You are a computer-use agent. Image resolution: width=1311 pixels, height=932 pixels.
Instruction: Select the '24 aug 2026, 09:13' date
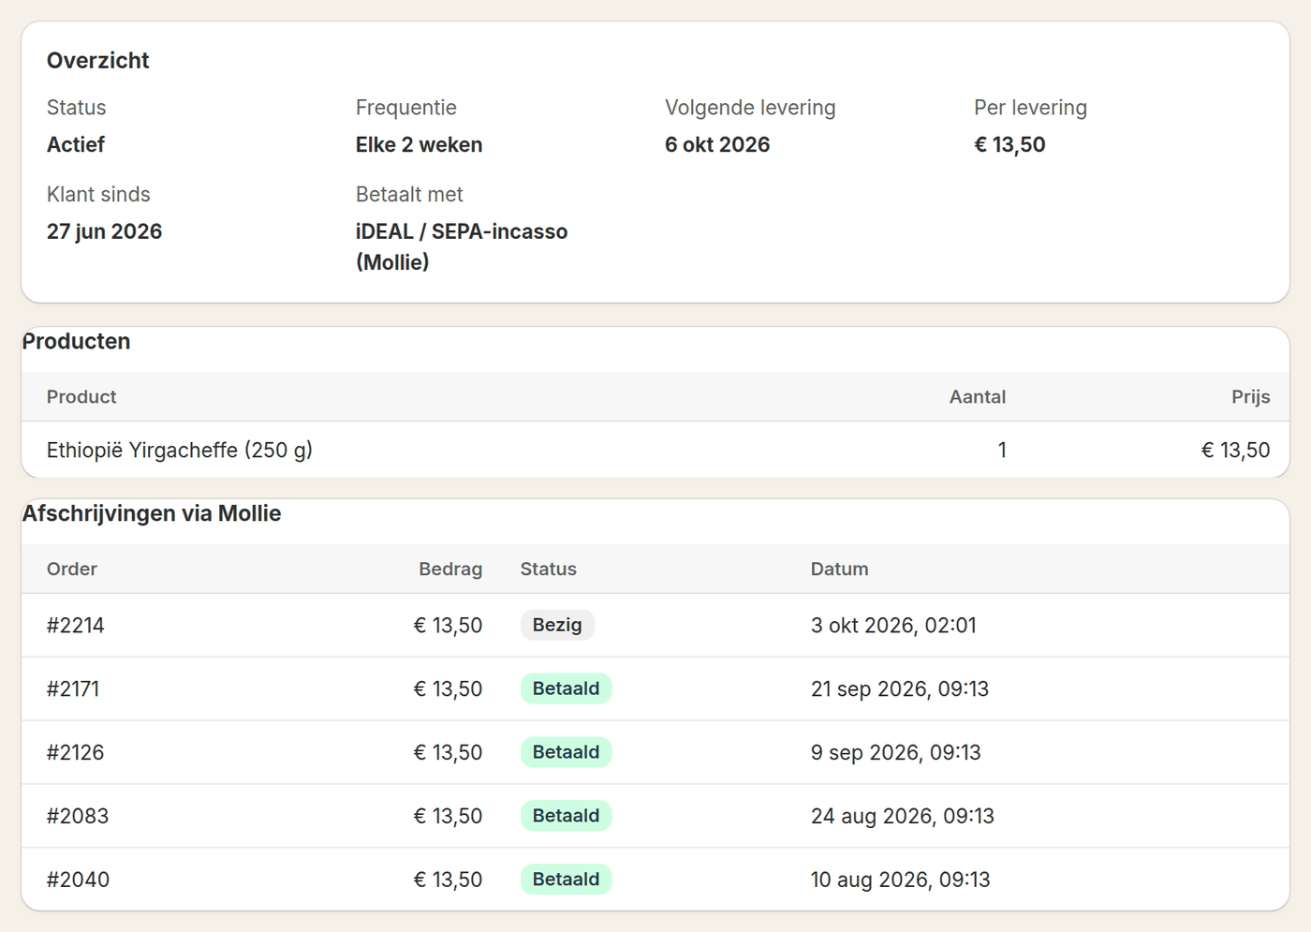pos(903,817)
